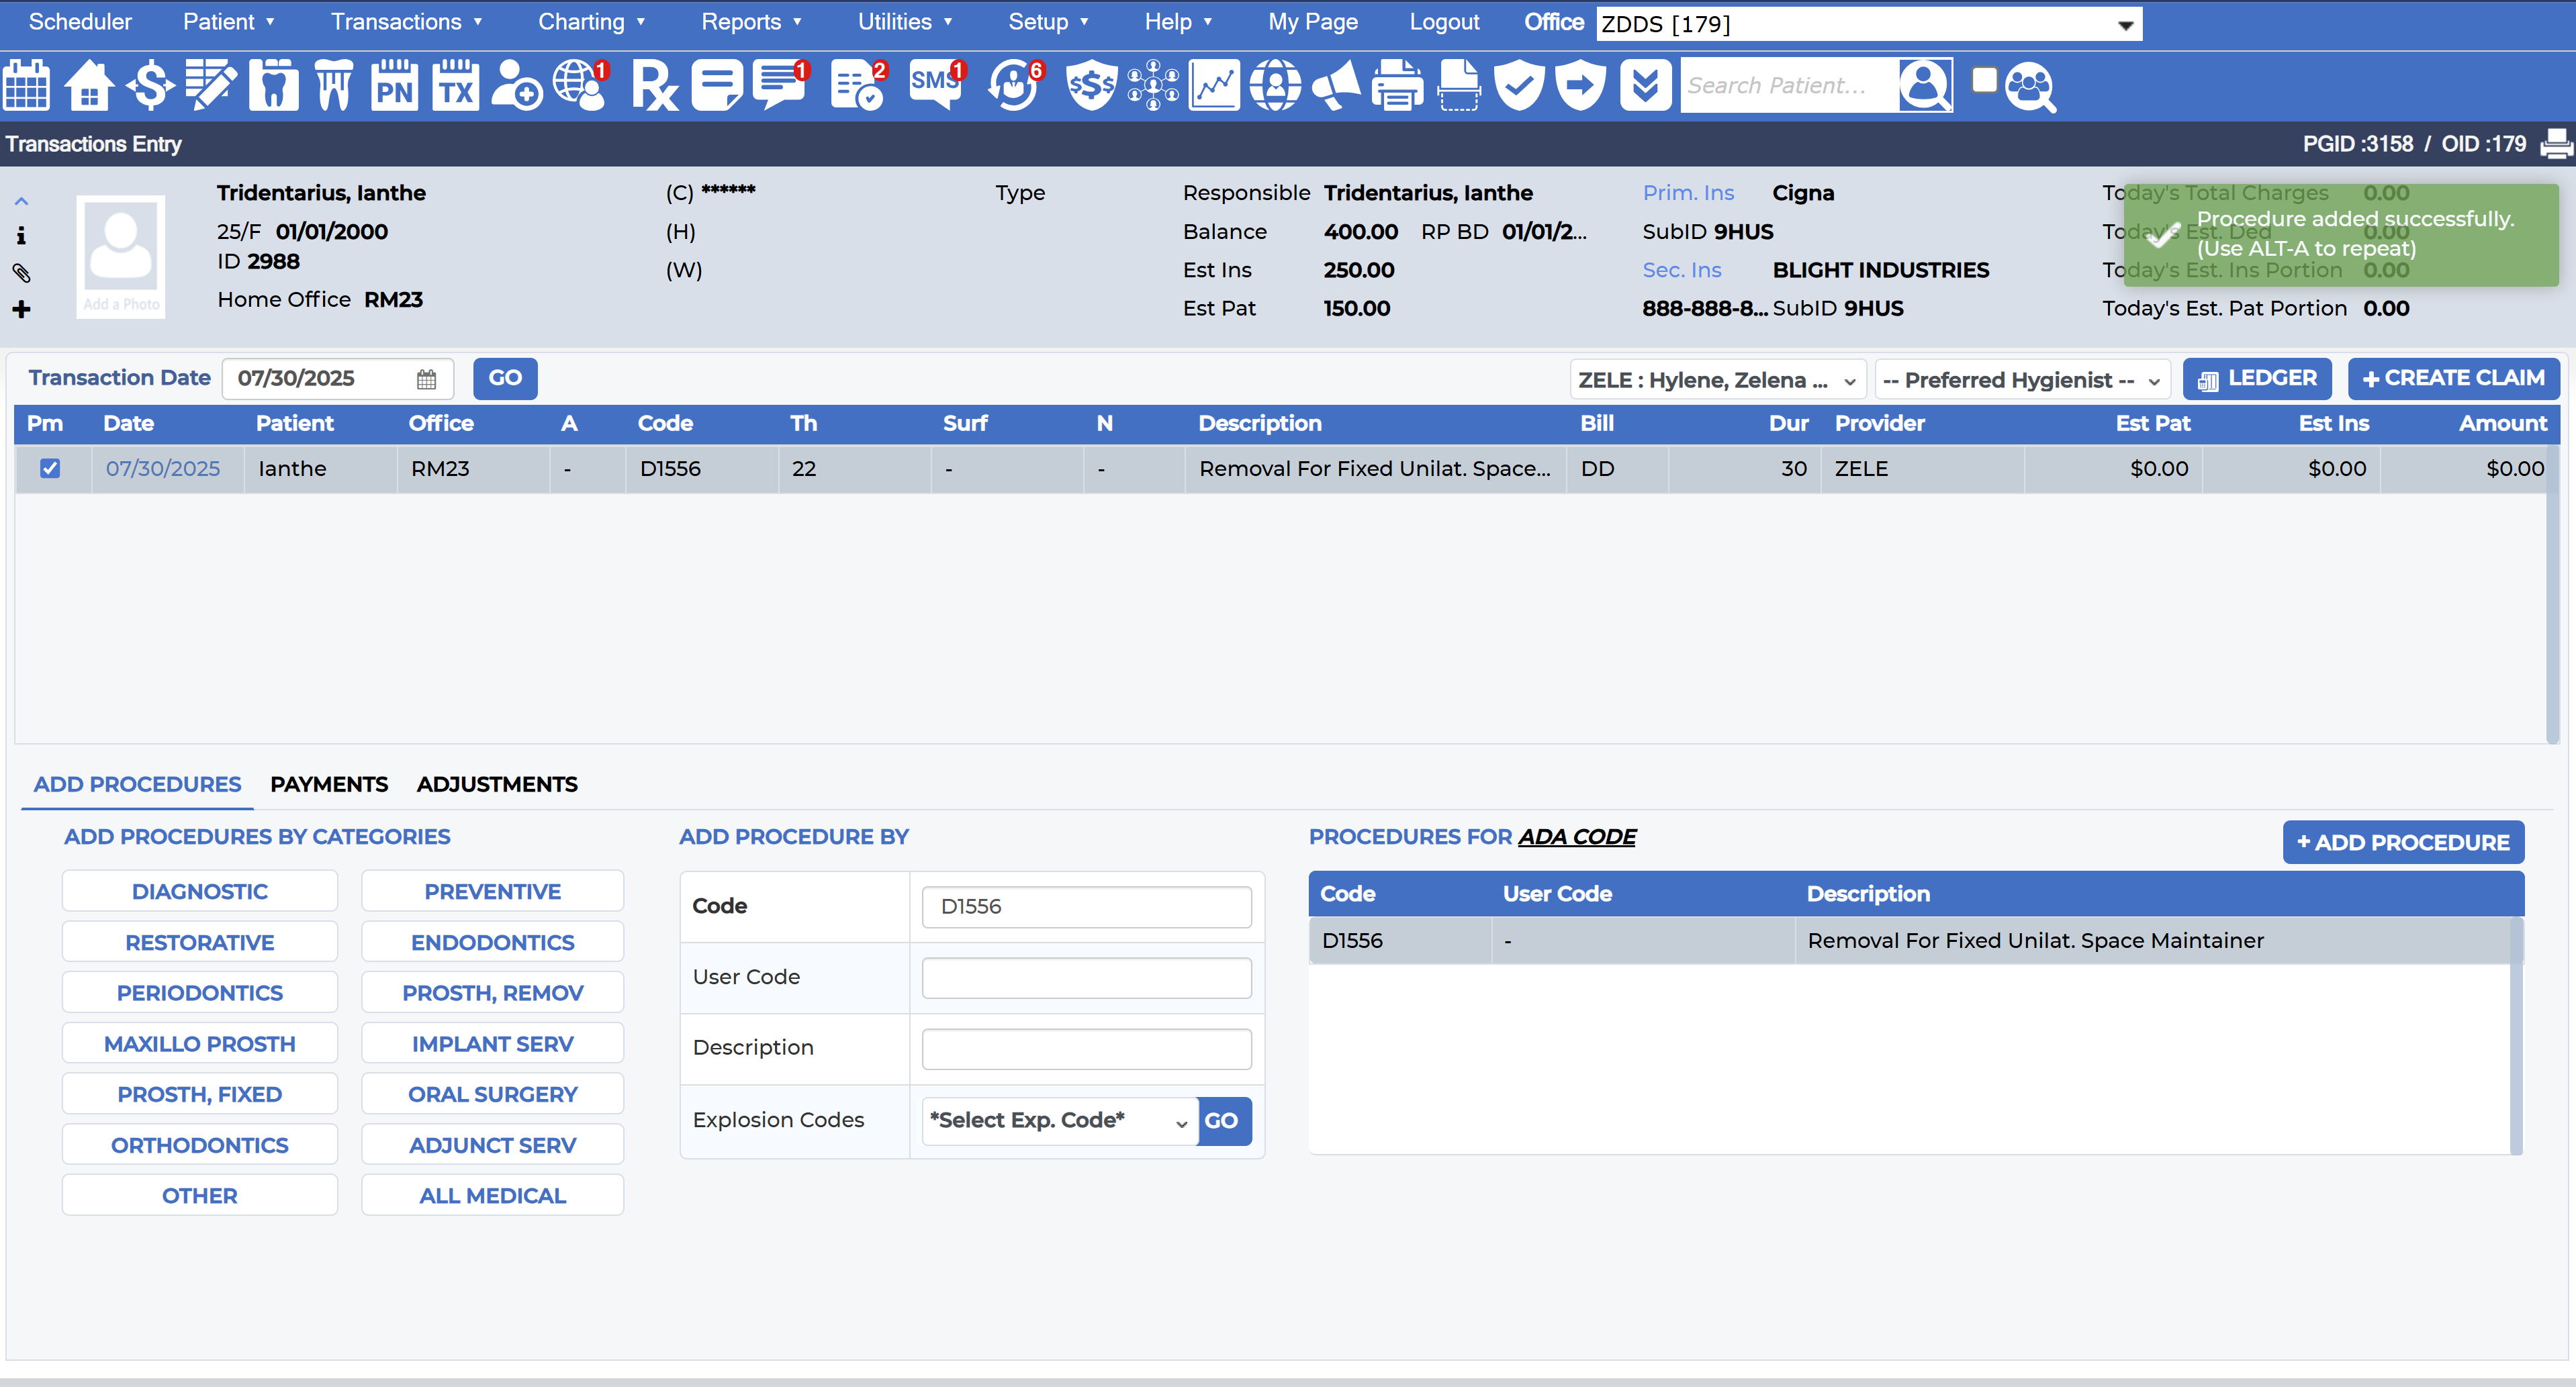The image size is (2576, 1387).
Task: Click the double chevron down icon
Action: tap(1645, 86)
